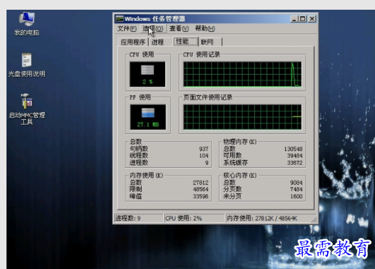The image size is (375, 269).
Task: Open the 我的电脑 desktop icon
Action: (27, 24)
